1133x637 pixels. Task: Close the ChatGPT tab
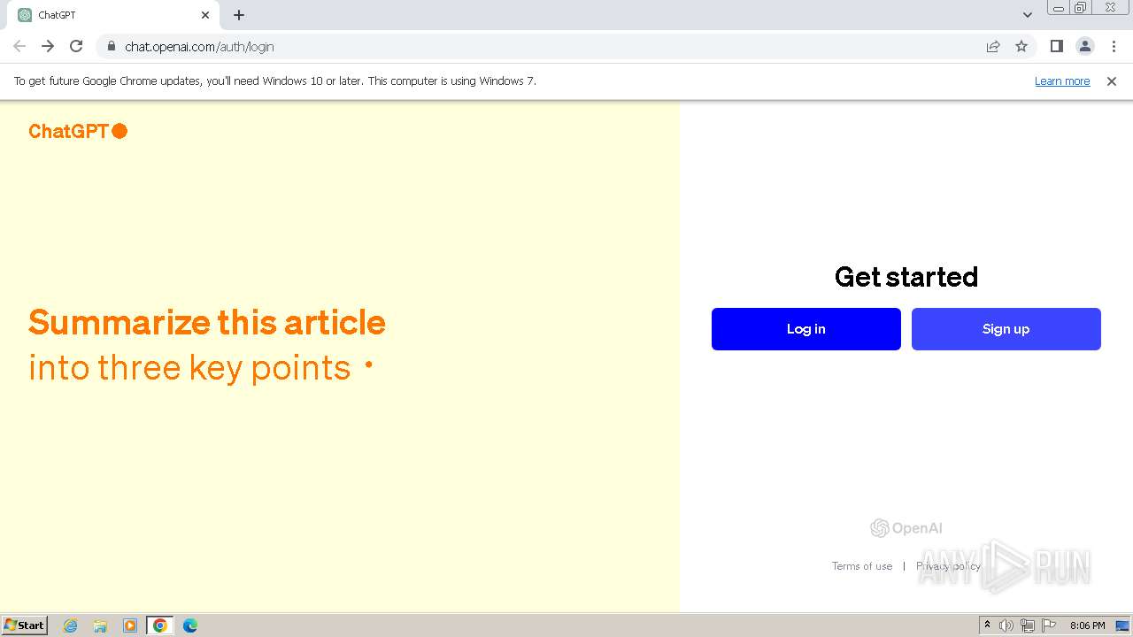[x=205, y=15]
